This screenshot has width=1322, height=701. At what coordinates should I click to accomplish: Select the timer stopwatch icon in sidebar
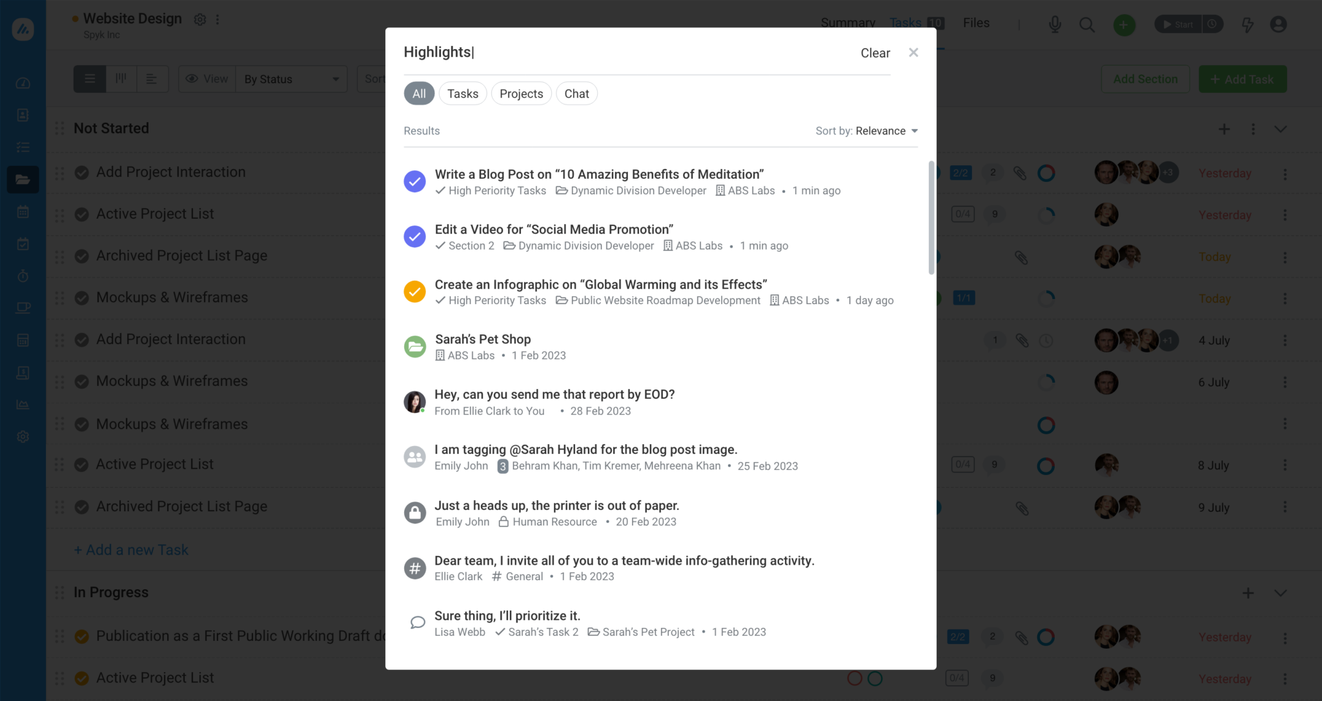coord(23,276)
